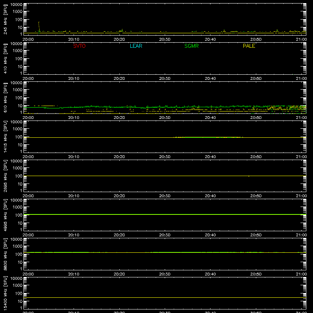
Task: Click the 100 tick label on 15400 MHz axis
Action: 19,293
